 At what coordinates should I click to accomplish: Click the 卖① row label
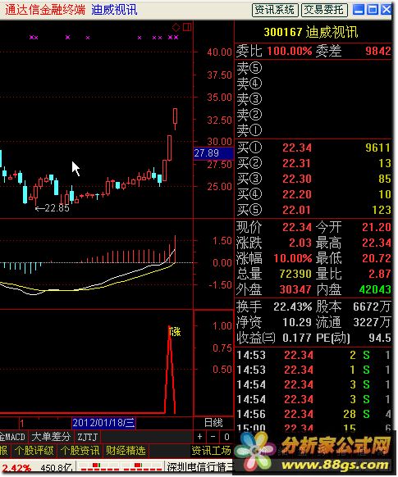(249, 130)
